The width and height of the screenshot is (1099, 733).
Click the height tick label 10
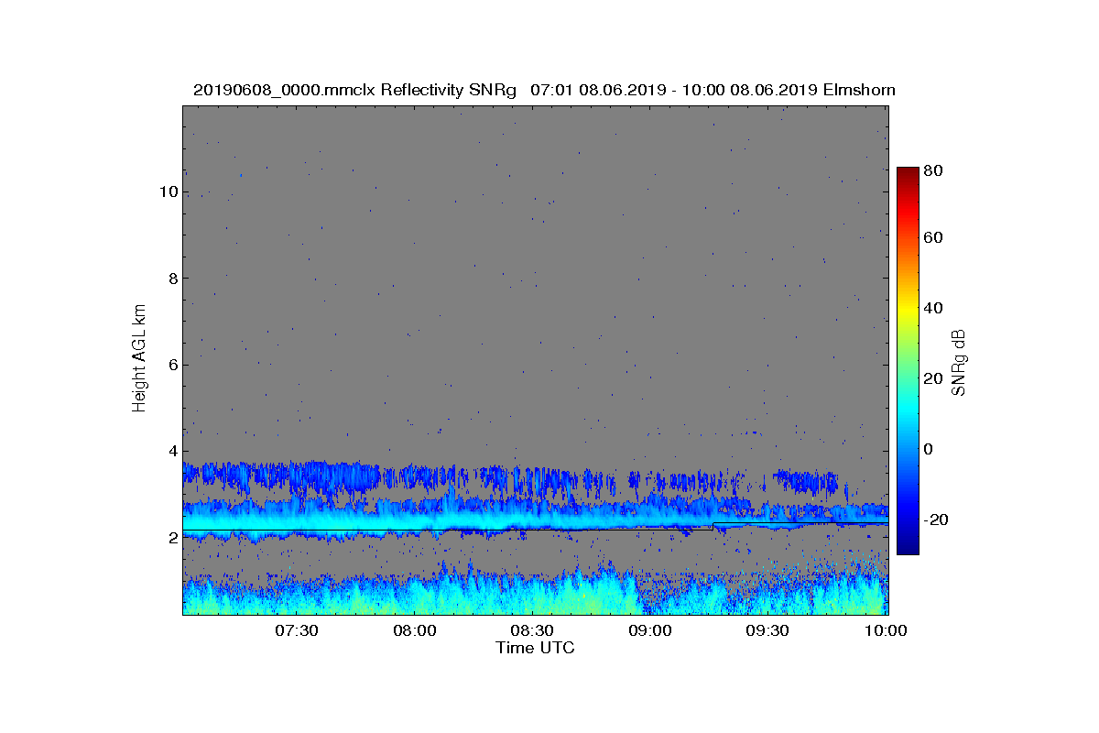167,191
